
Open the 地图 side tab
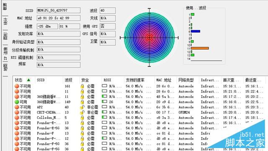[x=5, y=67]
